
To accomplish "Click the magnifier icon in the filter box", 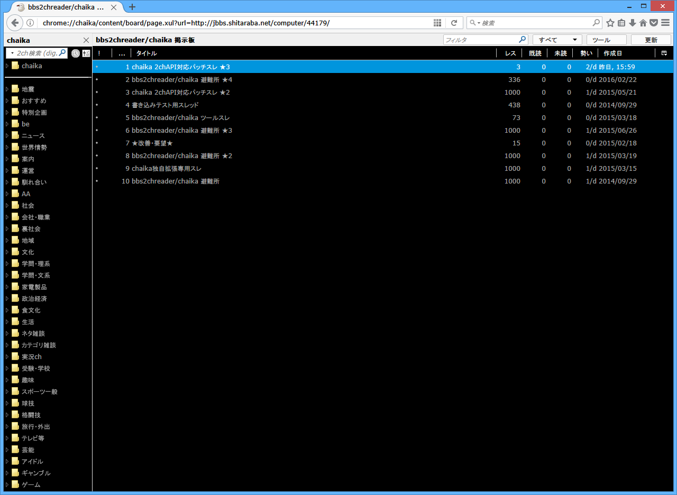I will (x=523, y=40).
